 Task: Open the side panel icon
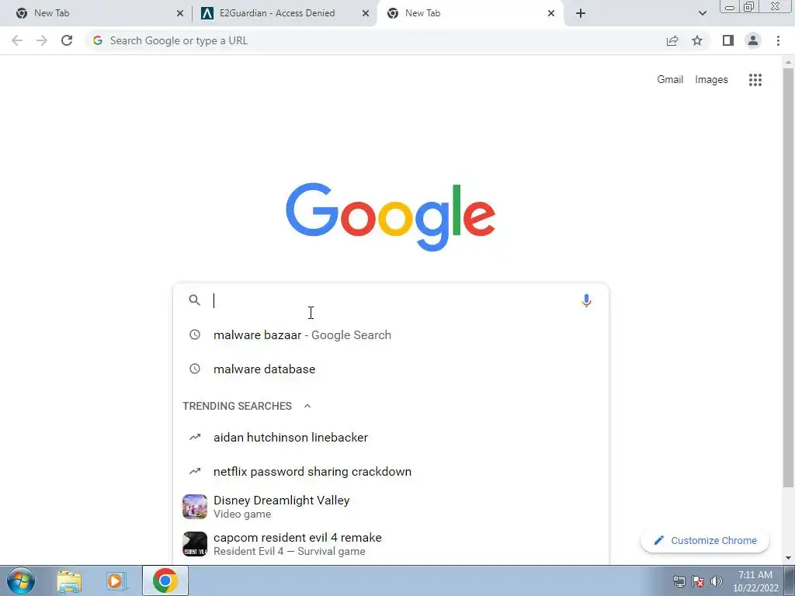728,40
